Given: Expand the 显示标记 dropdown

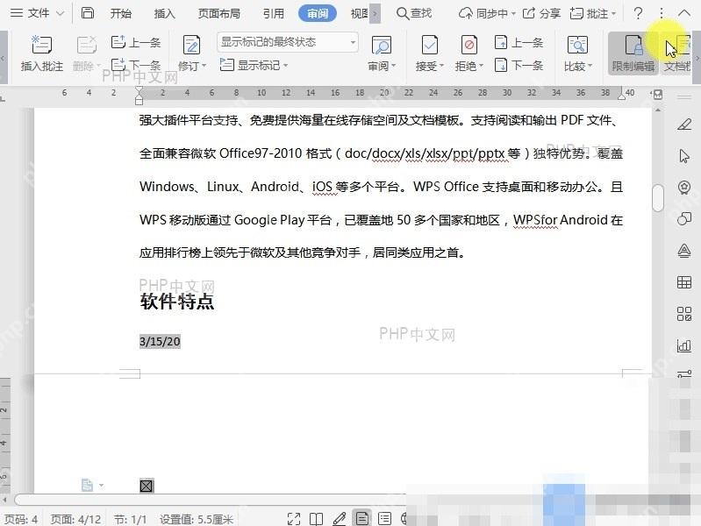Looking at the screenshot, I should [254, 65].
